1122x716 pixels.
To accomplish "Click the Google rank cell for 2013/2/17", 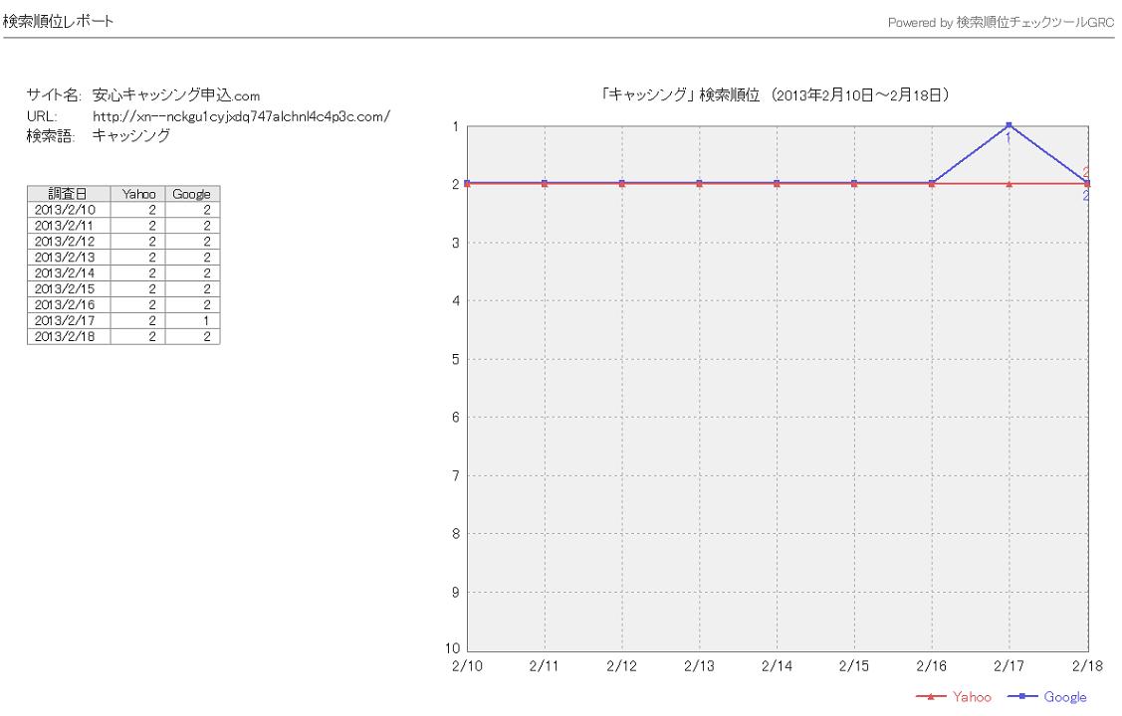I will tap(192, 320).
